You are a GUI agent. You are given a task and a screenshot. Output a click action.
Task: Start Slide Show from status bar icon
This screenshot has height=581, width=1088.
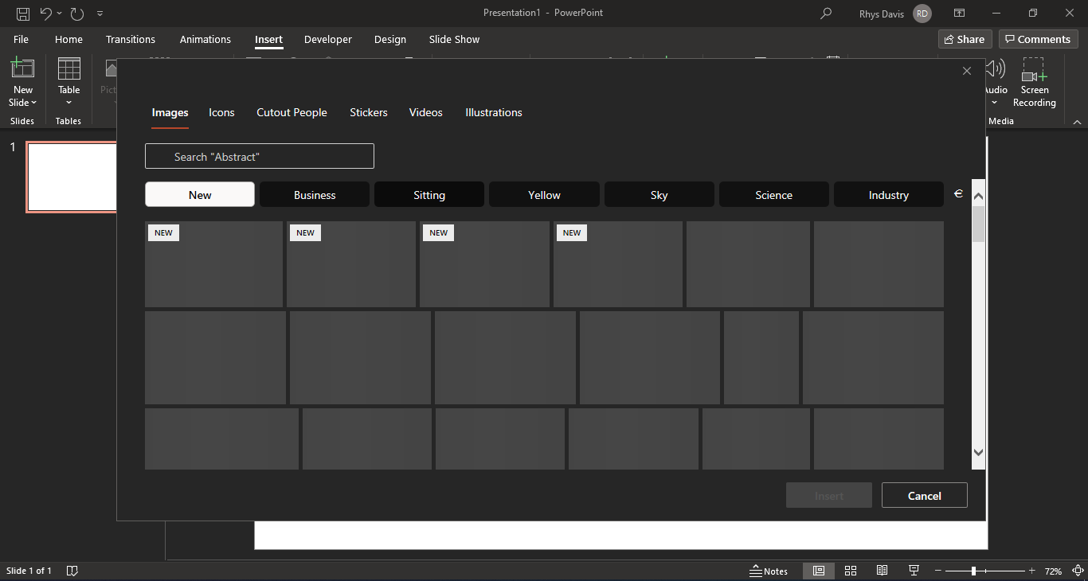914,571
